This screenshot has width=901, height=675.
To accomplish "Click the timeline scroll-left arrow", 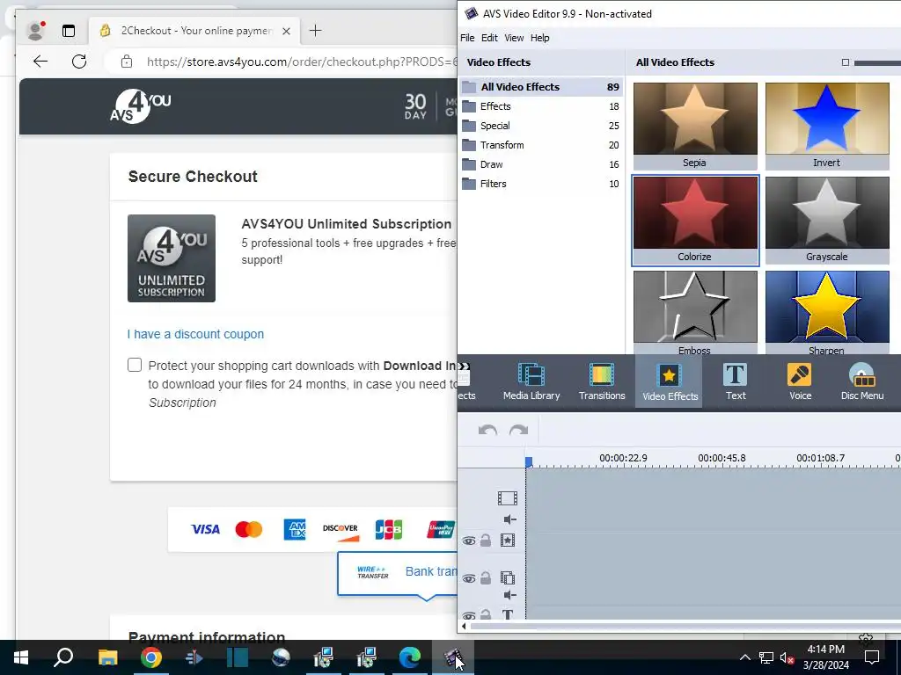I will (464, 626).
